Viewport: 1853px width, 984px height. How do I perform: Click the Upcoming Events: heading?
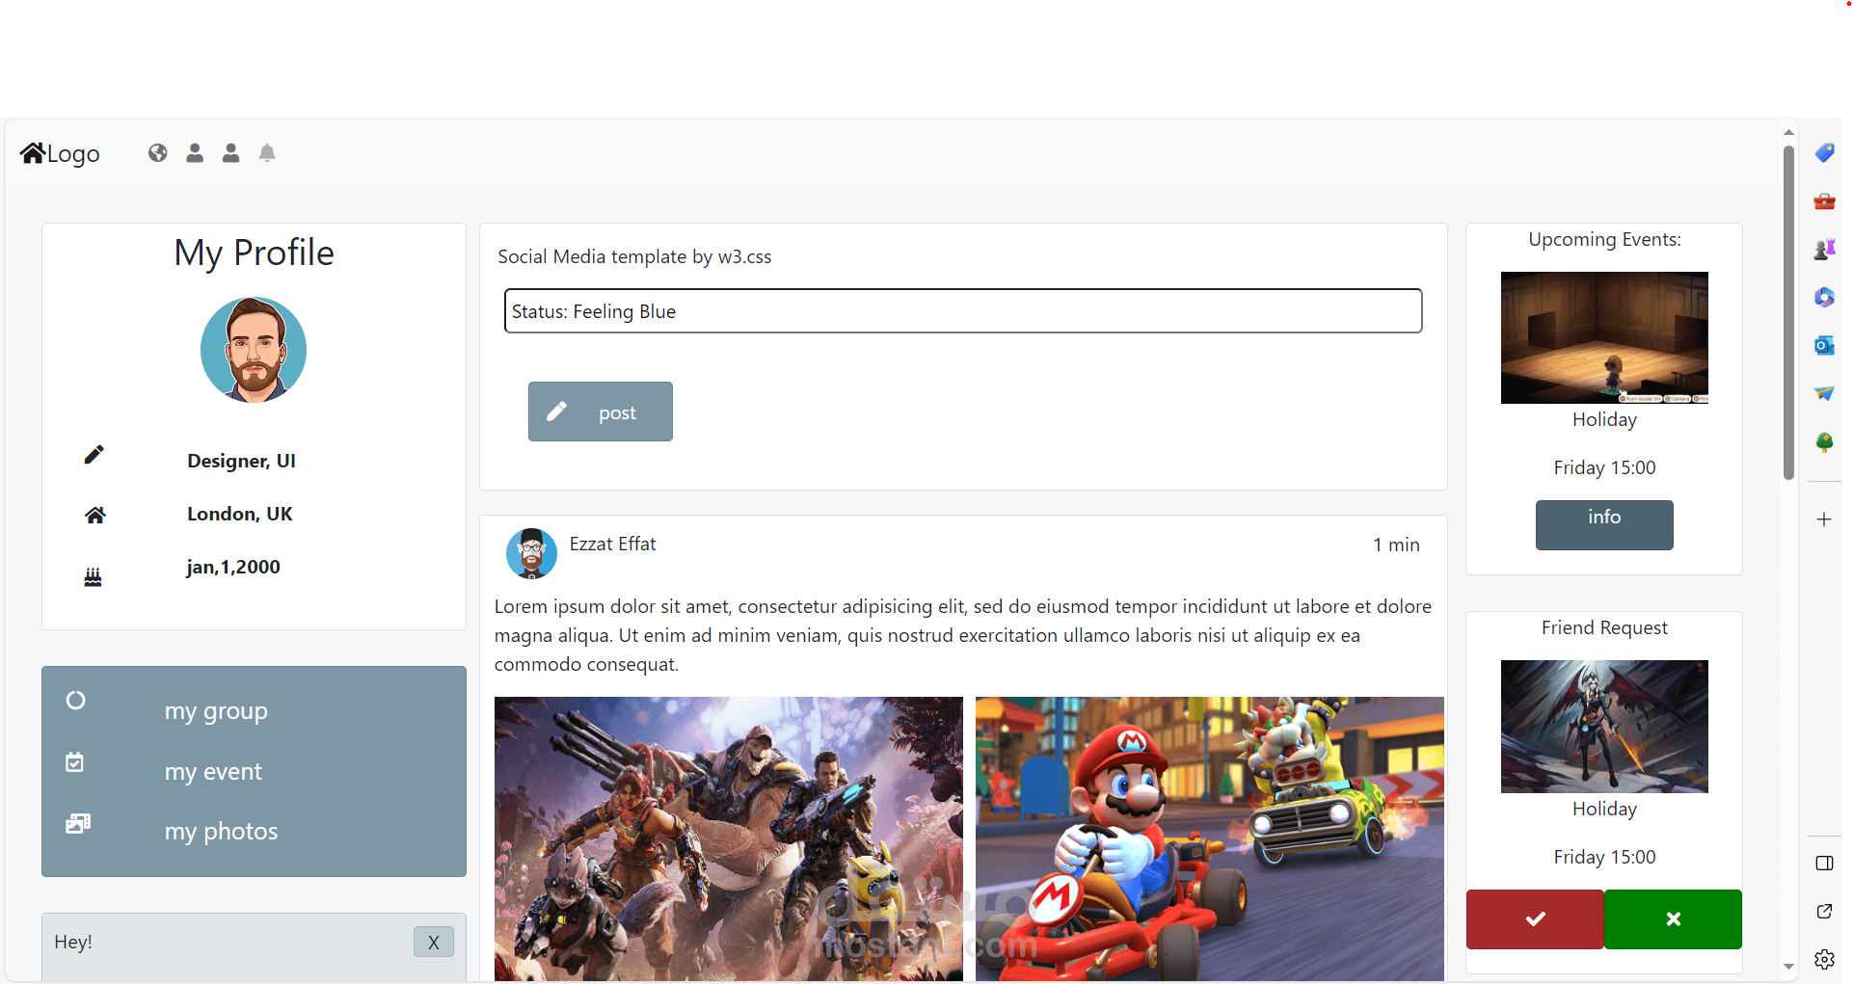(1604, 239)
